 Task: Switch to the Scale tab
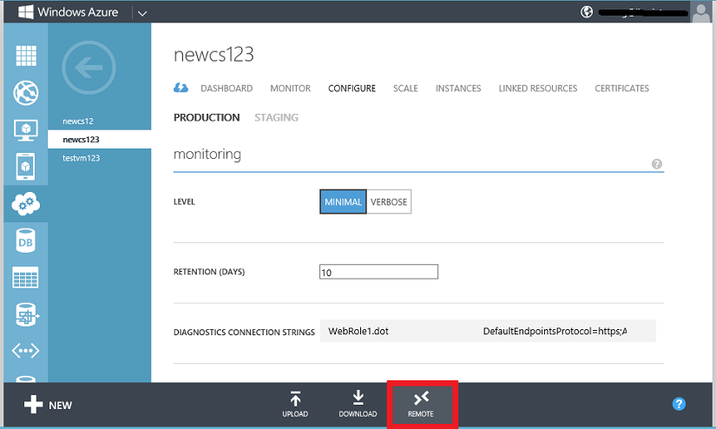click(405, 89)
